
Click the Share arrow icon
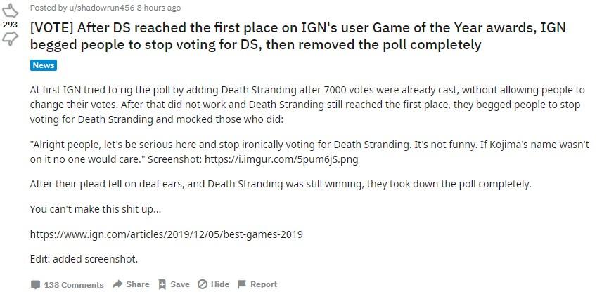117,284
